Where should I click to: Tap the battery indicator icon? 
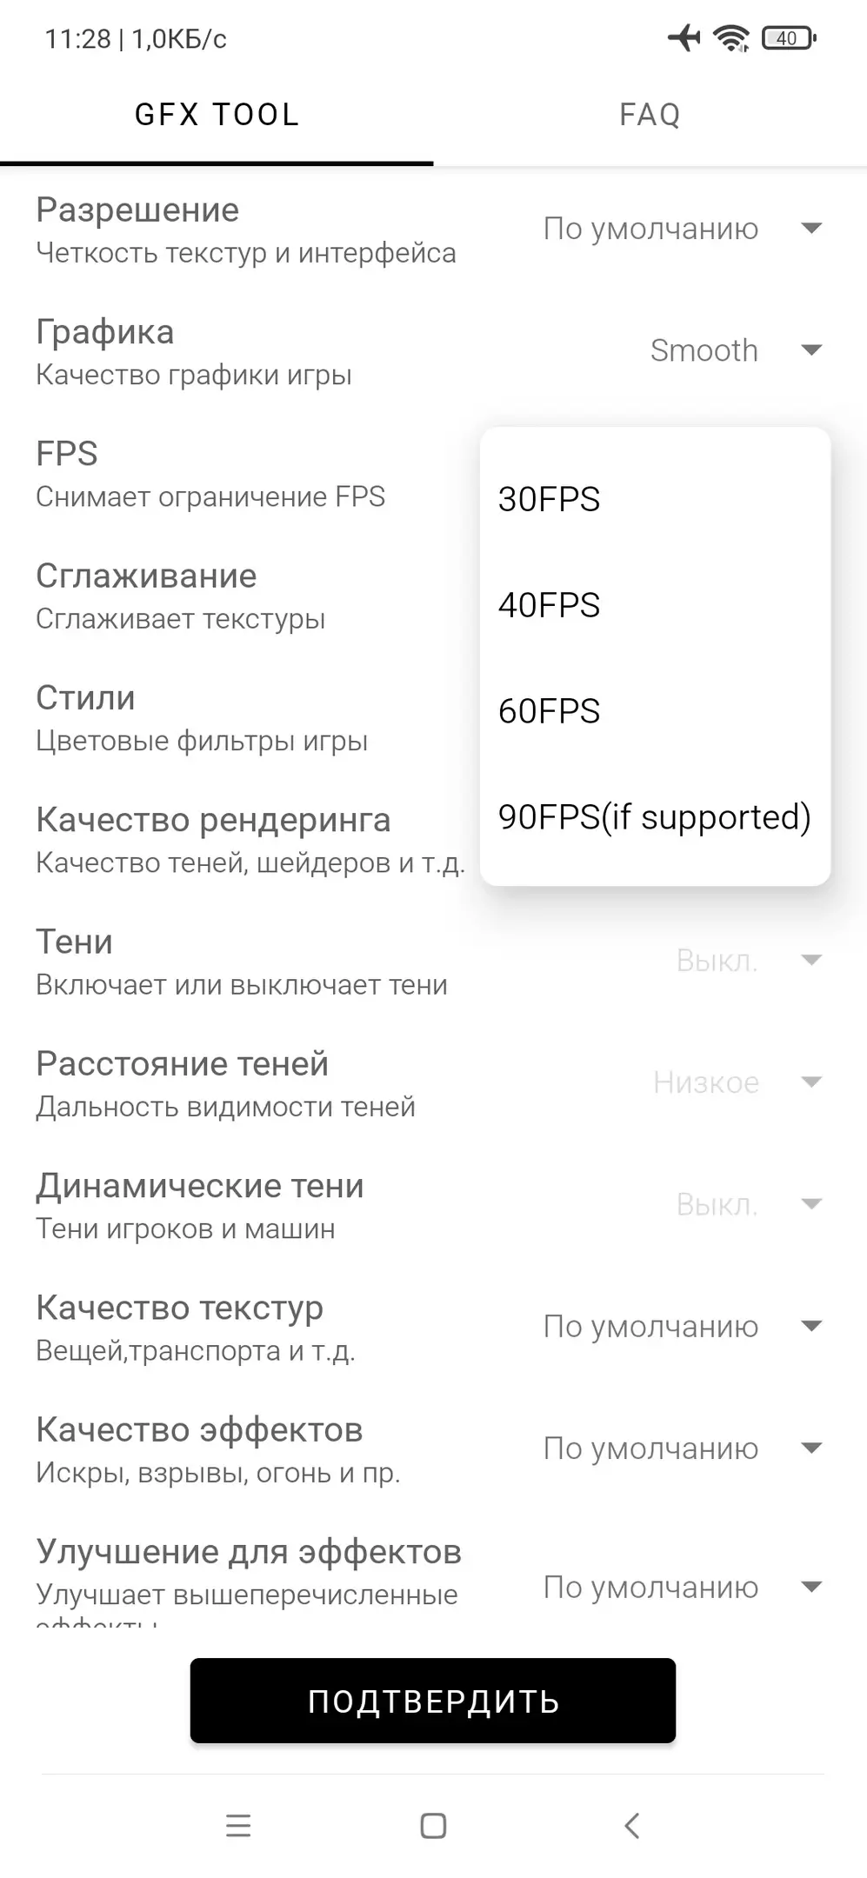(788, 38)
